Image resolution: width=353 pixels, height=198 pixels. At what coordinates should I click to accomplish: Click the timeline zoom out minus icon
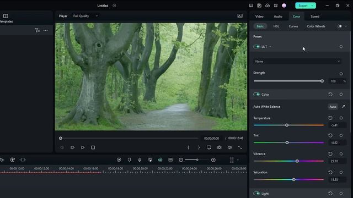click(181, 160)
